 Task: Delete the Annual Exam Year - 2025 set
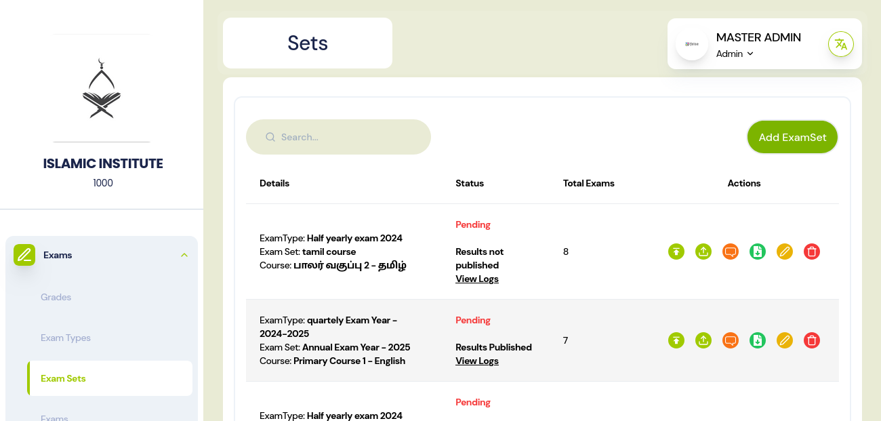pyautogui.click(x=812, y=340)
